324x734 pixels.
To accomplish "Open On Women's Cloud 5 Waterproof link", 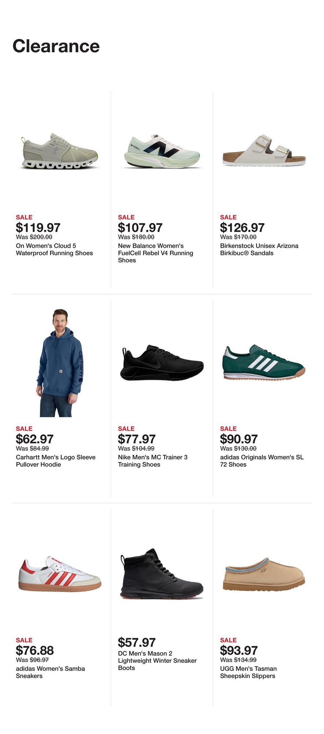I will click(54, 250).
